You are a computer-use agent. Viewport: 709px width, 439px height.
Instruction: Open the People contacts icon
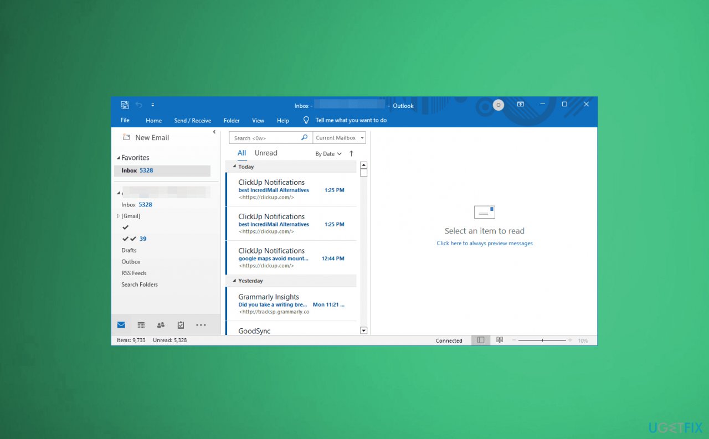[x=161, y=325]
